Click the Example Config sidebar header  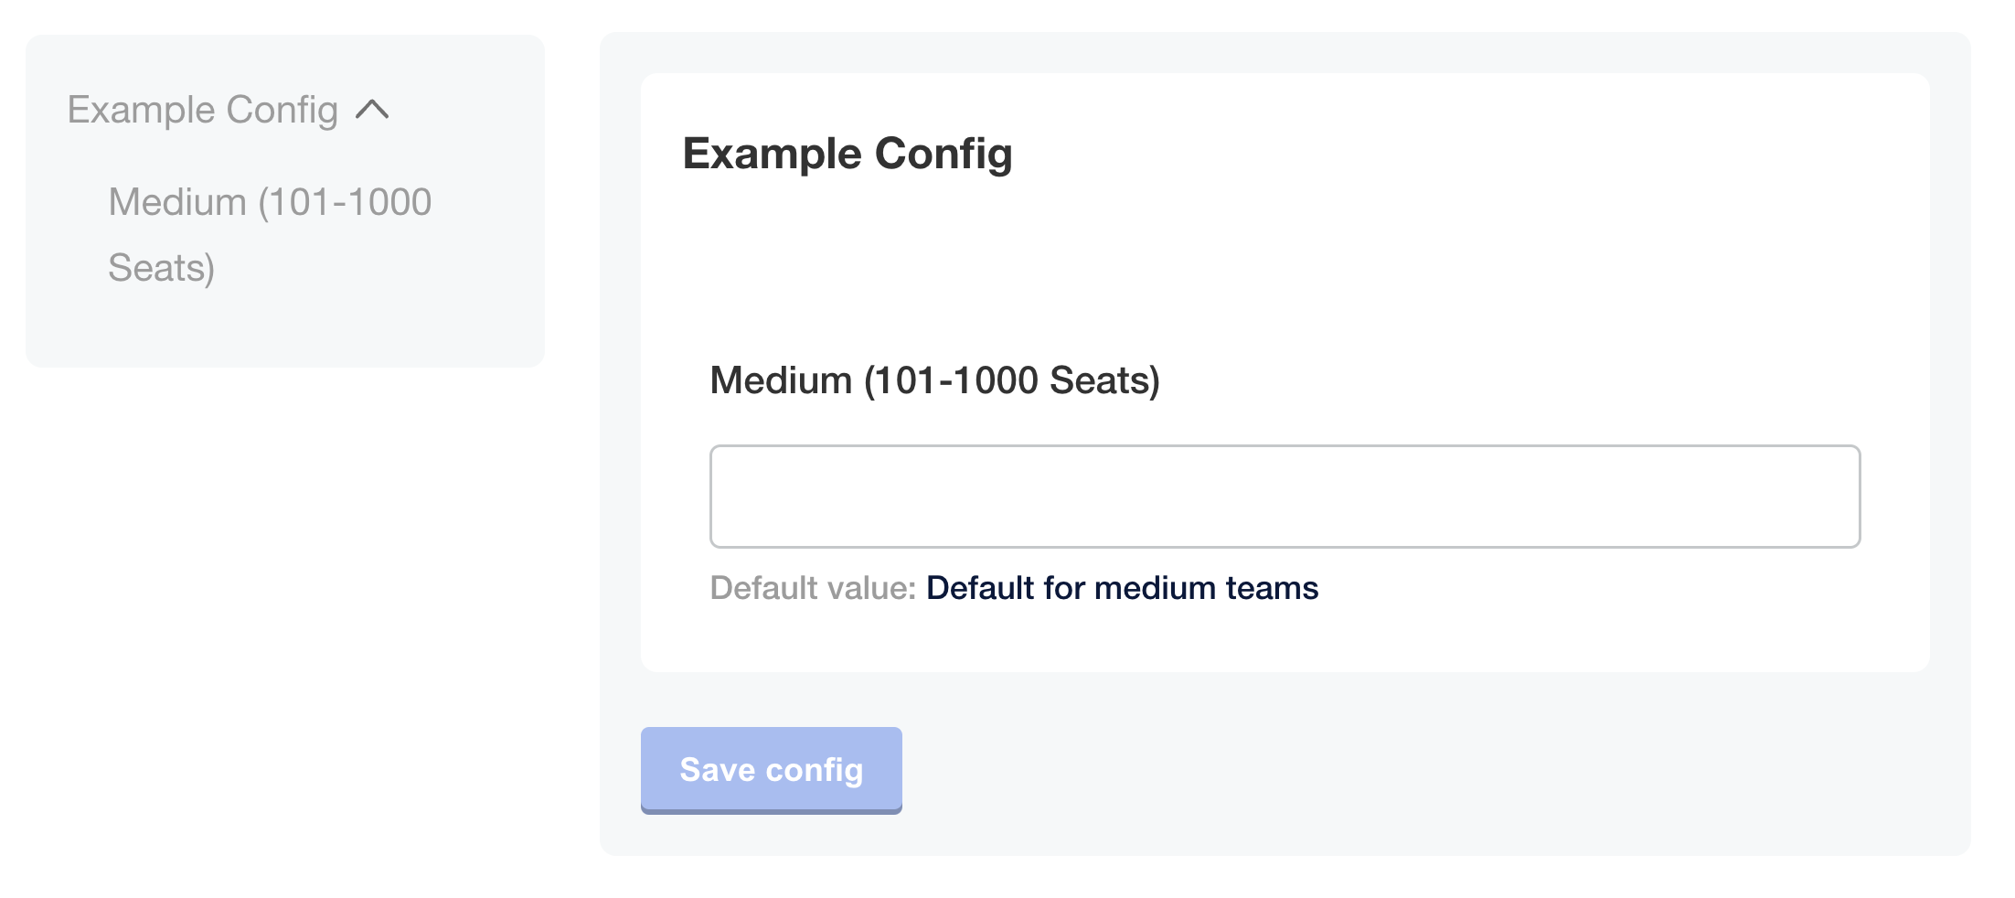[203, 110]
